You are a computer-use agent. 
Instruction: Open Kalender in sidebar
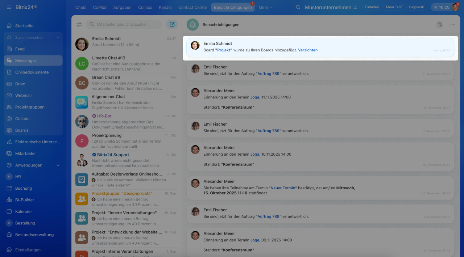point(33,211)
